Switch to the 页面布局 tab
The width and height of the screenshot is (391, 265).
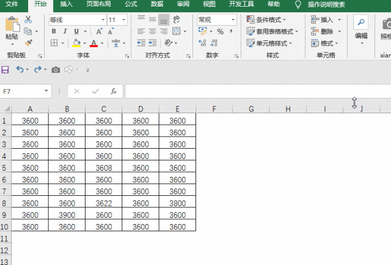pyautogui.click(x=98, y=4)
